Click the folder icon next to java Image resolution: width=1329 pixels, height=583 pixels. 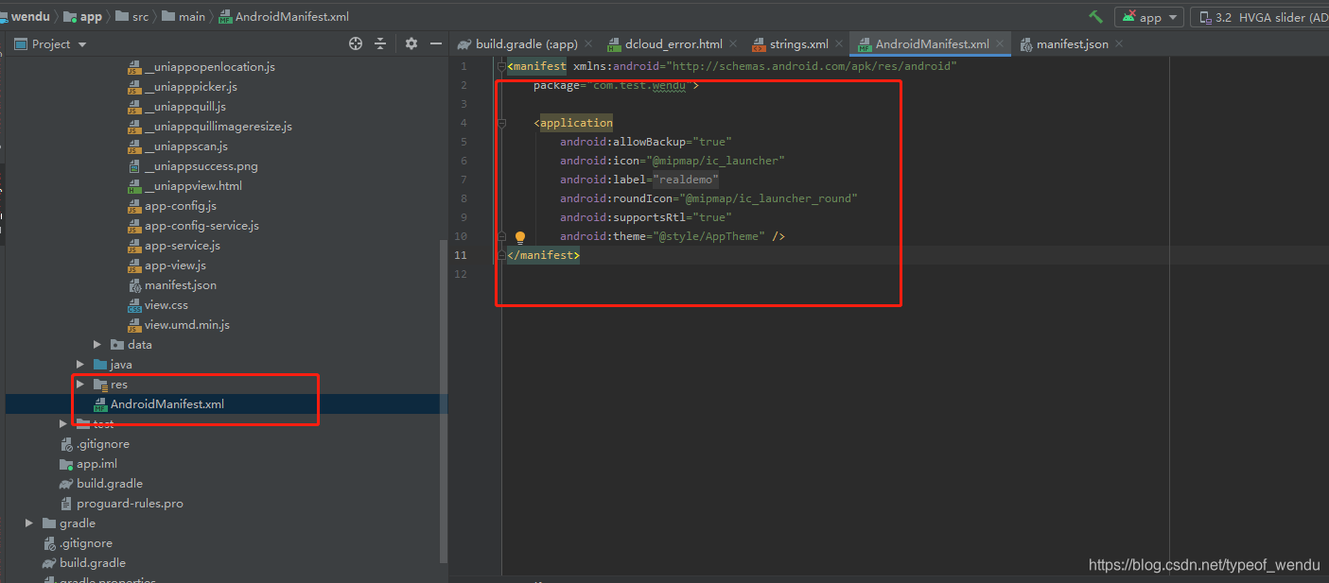click(100, 365)
